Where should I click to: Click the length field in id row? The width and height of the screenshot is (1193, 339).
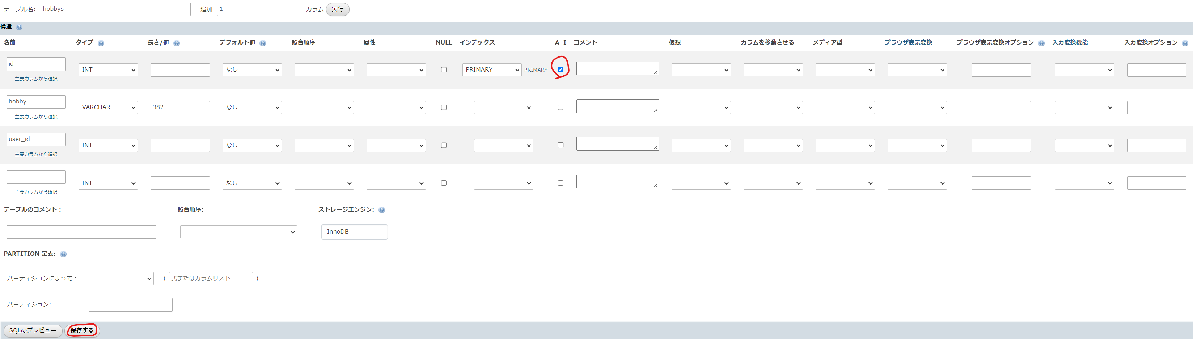click(x=180, y=70)
